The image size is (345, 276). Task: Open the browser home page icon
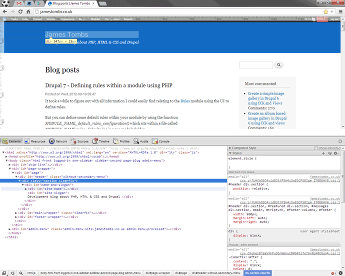click(28, 11)
